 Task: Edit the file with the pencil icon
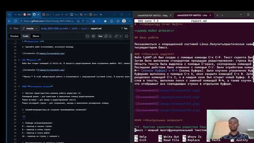tap(116, 36)
